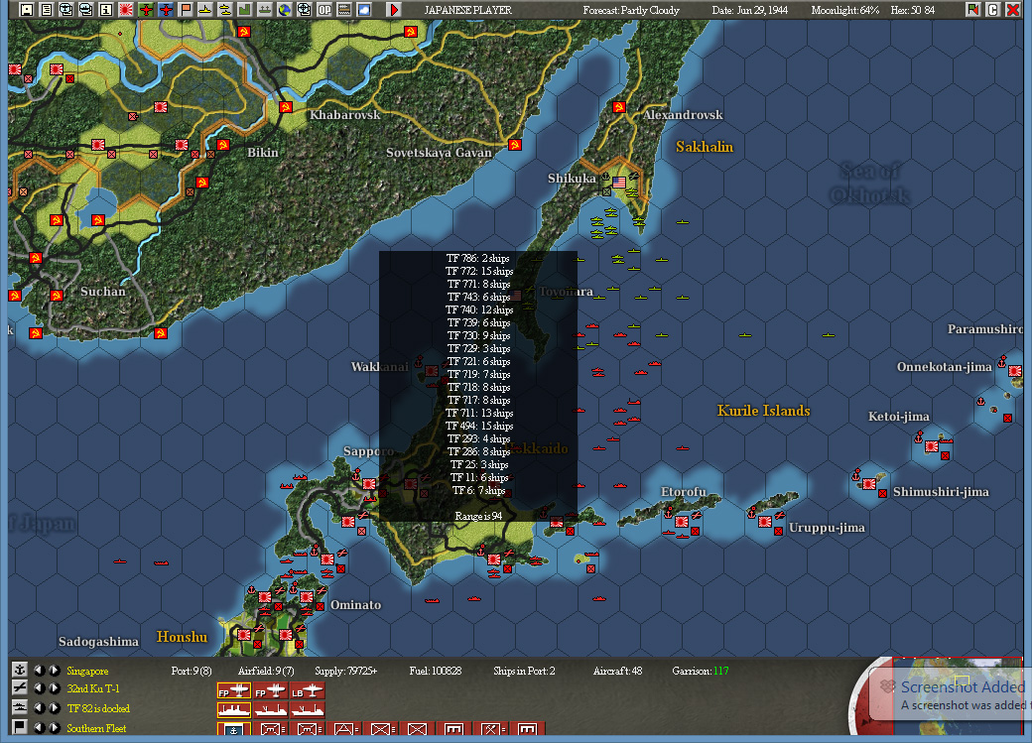Click the US flag at Shikuka
Screen dimensions: 1032x743
pos(619,182)
